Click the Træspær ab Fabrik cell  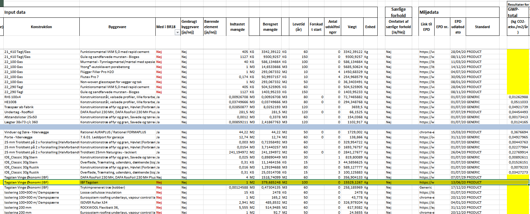click(42, 107)
